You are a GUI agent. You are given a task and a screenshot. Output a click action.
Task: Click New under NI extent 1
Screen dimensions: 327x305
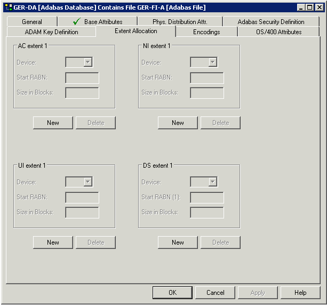click(178, 123)
